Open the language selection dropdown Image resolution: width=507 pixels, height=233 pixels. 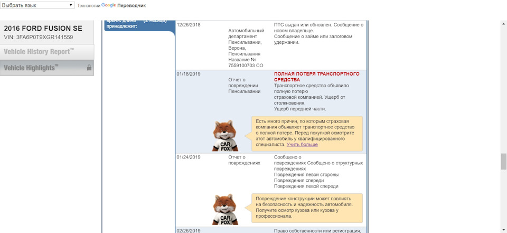tap(37, 5)
